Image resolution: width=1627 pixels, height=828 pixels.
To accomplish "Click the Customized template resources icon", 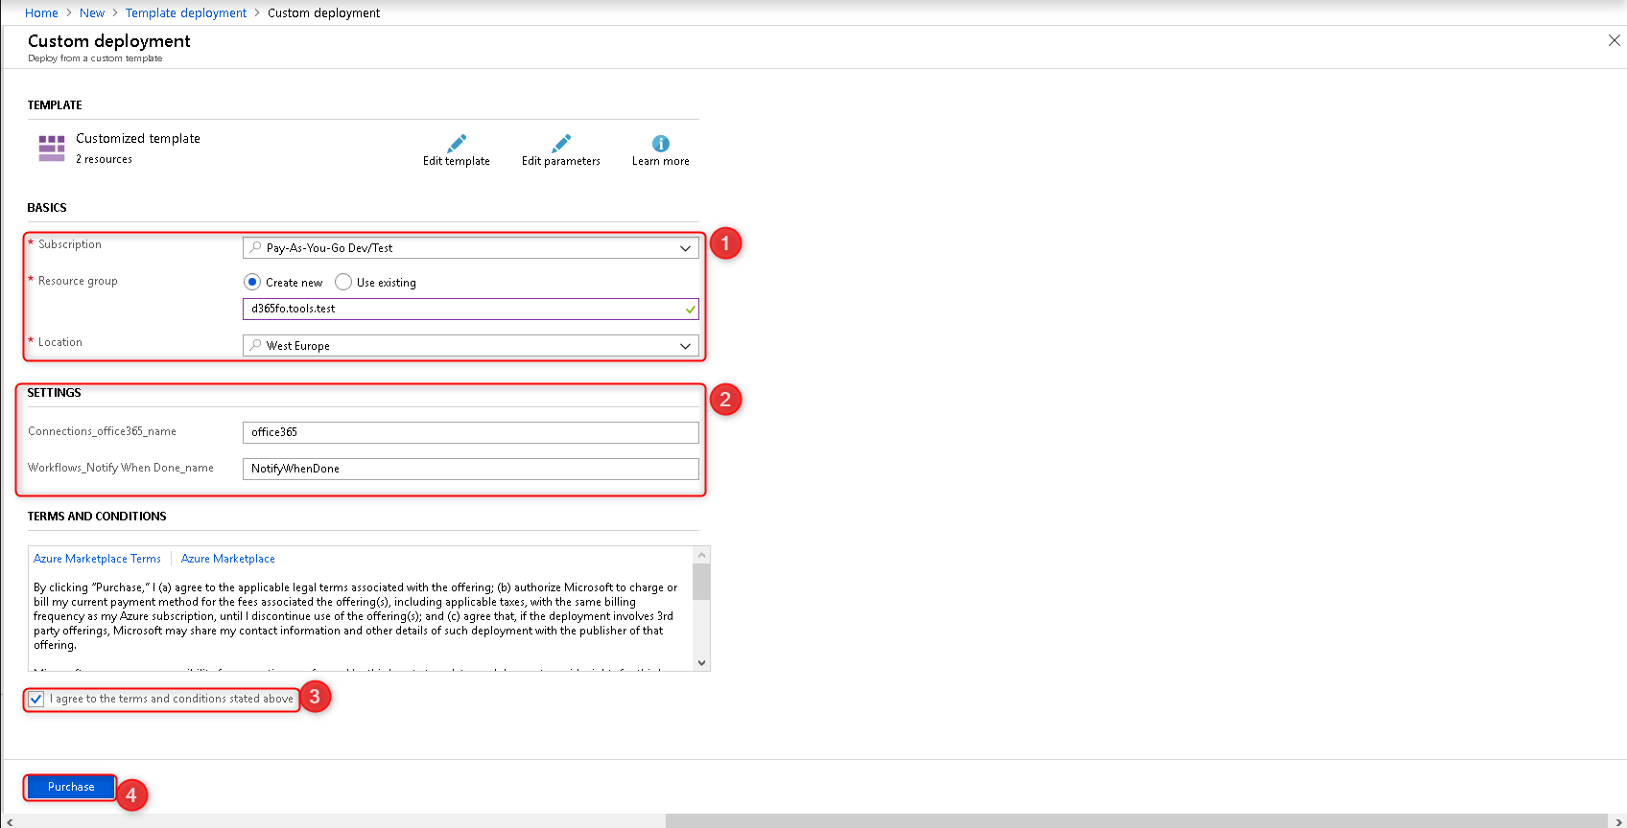I will point(52,148).
